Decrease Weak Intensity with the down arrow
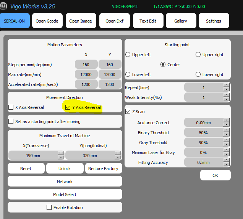The image size is (243, 219). pyautogui.click(x=226, y=99)
